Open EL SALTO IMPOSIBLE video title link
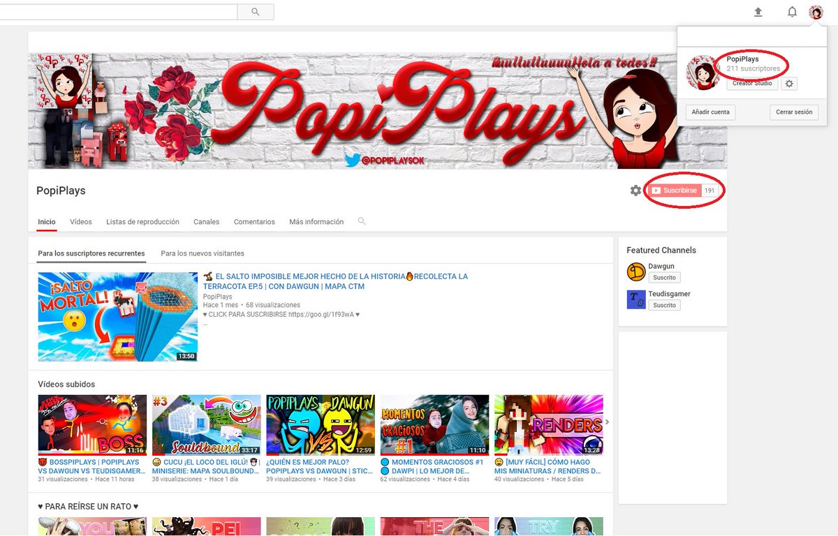The image size is (838, 536). click(335, 281)
